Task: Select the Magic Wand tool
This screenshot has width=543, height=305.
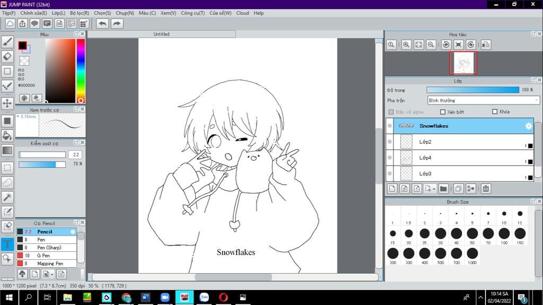Action: click(7, 197)
